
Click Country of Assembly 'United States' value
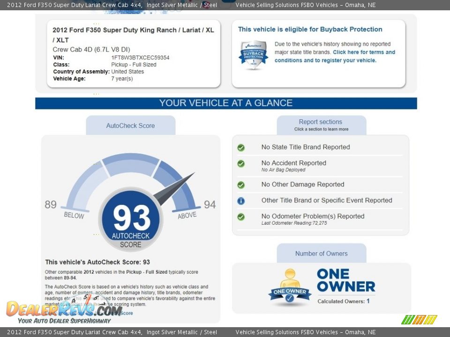(x=127, y=72)
